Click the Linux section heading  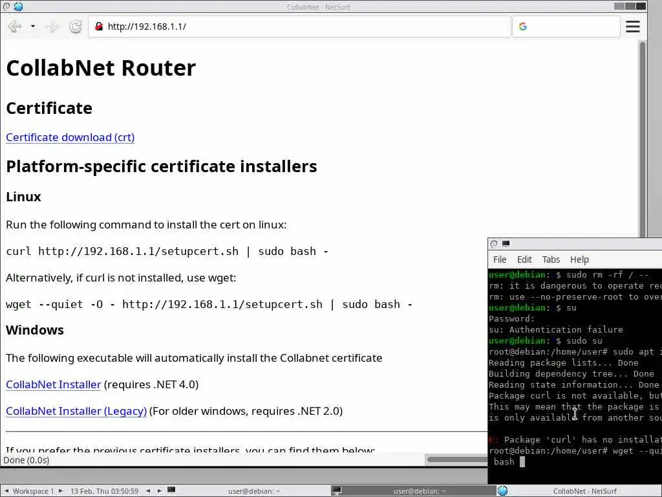coord(23,197)
